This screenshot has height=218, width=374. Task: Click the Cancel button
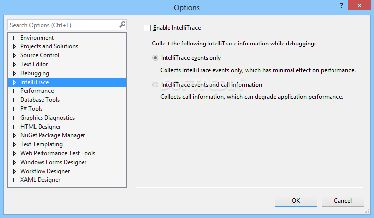coord(342,201)
